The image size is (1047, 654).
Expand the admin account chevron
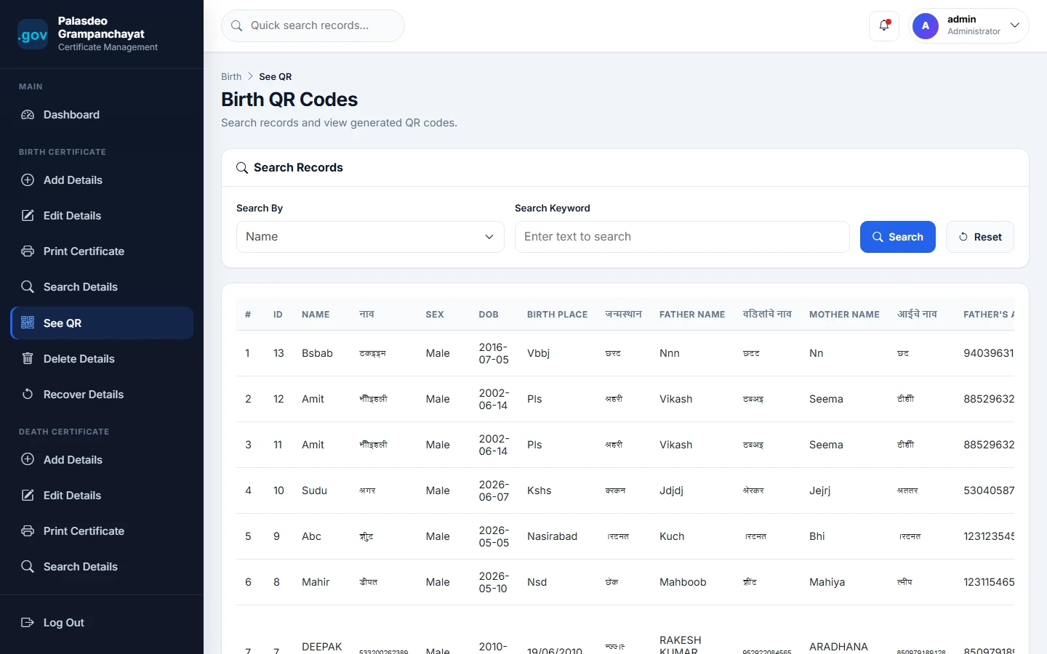[x=1015, y=25]
